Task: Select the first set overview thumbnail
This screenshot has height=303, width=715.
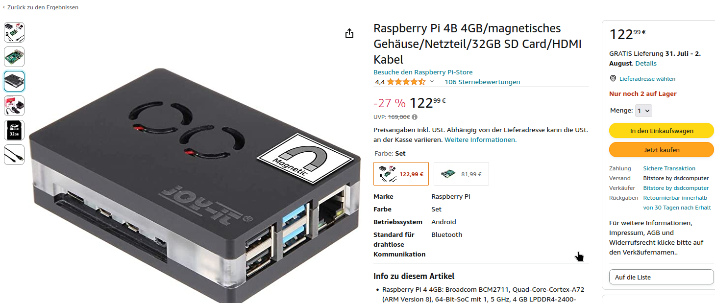Action: tap(14, 32)
